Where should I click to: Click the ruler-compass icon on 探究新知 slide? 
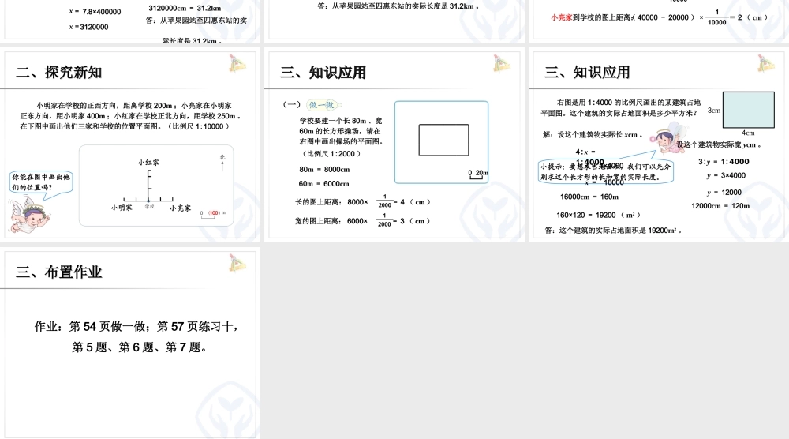237,64
